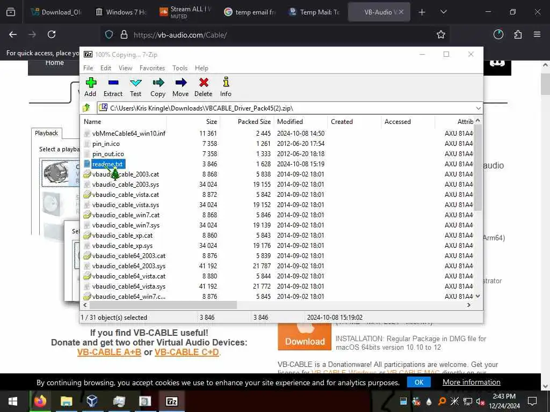Image resolution: width=550 pixels, height=412 pixels.
Task: Show the list of all tabs
Action: pyautogui.click(x=443, y=12)
